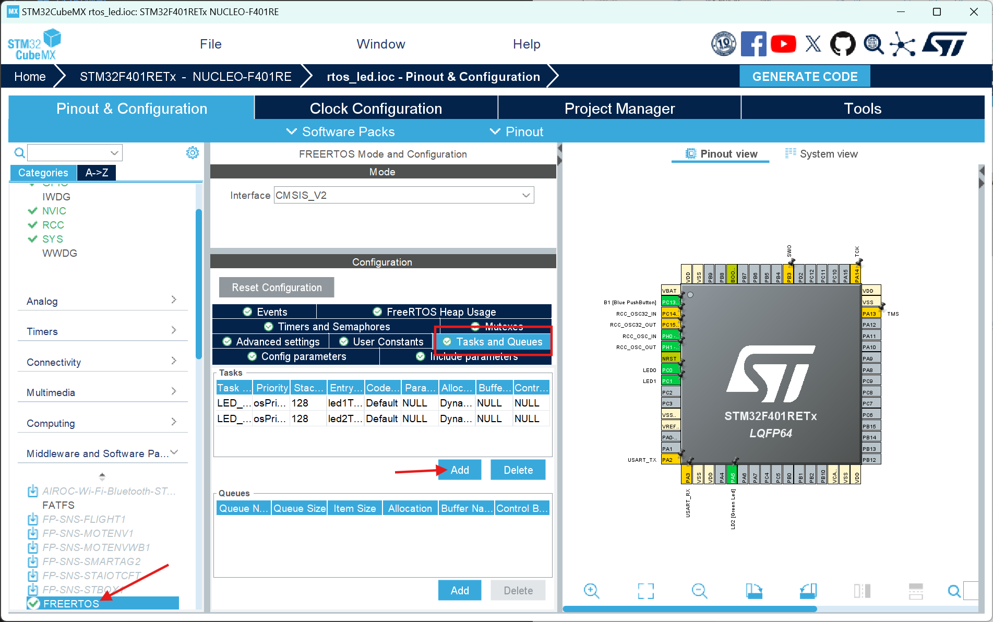Select the RCC tree item
This screenshot has width=993, height=622.
click(x=53, y=225)
